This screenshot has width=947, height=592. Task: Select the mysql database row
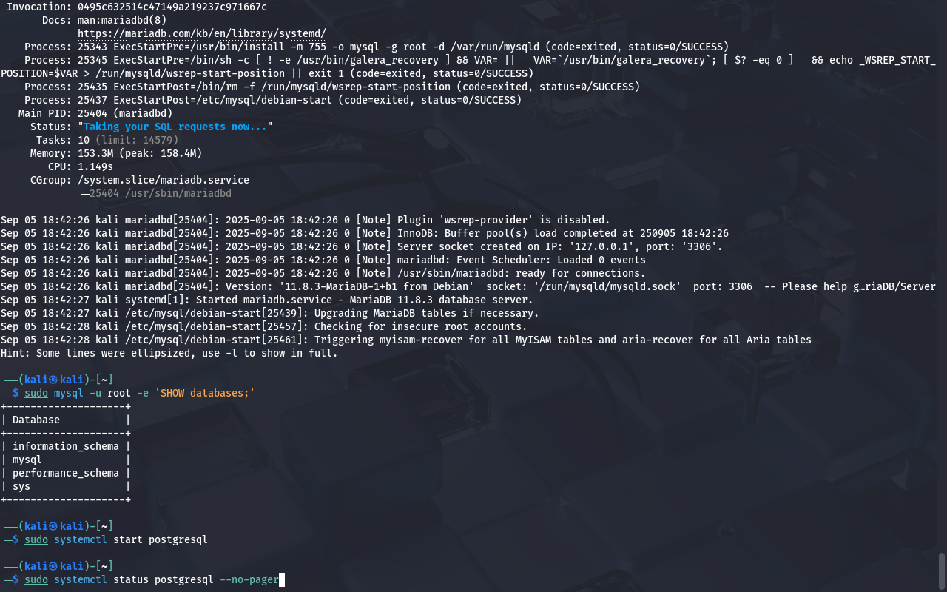(66, 460)
